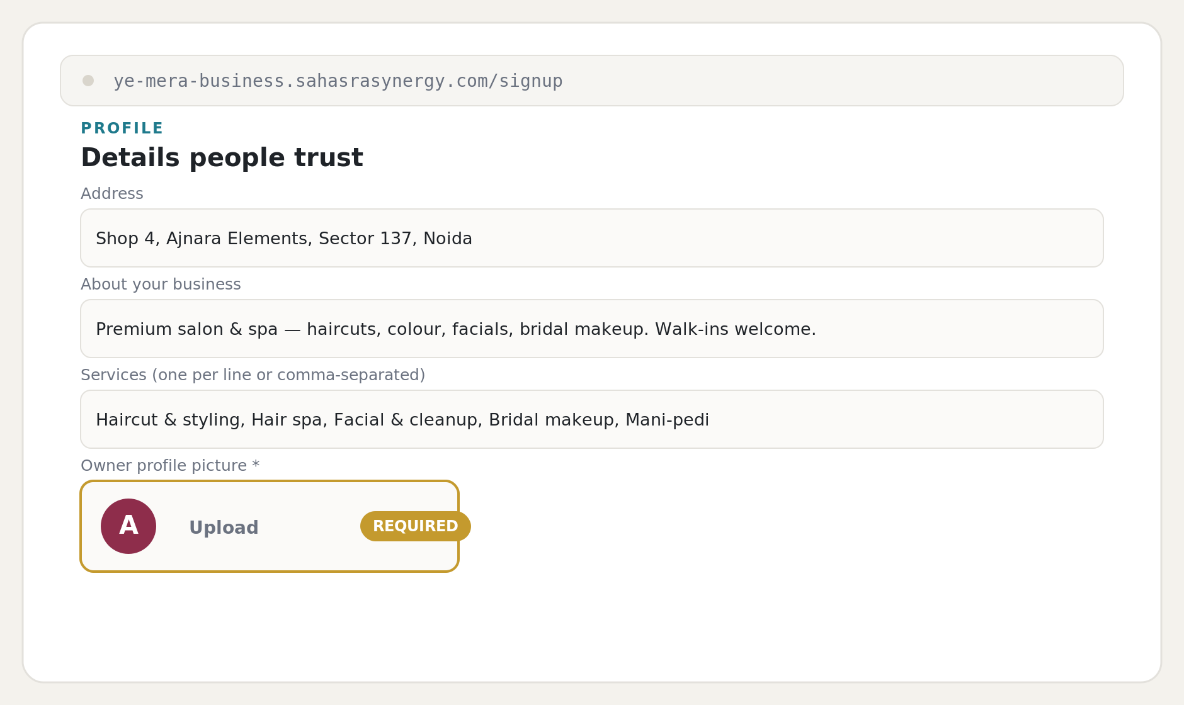This screenshot has height=705, width=1184.
Task: Focus the Address input with Shop 4 text
Action: pyautogui.click(x=592, y=238)
